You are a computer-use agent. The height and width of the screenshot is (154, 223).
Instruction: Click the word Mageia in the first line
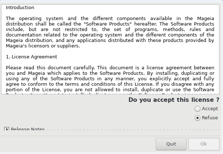tap(206, 18)
